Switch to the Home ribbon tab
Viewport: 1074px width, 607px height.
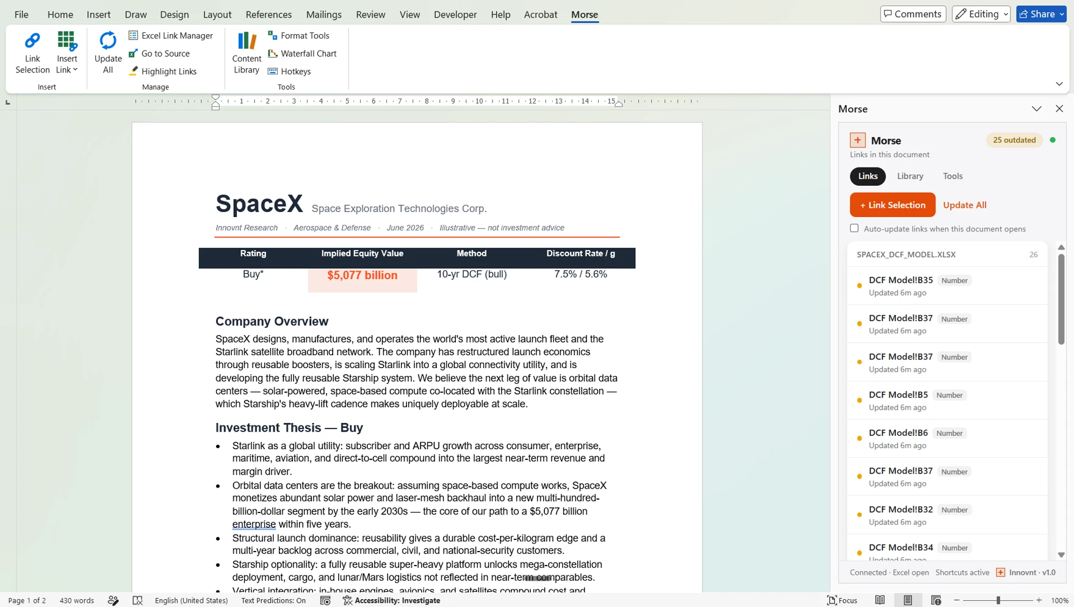[60, 14]
